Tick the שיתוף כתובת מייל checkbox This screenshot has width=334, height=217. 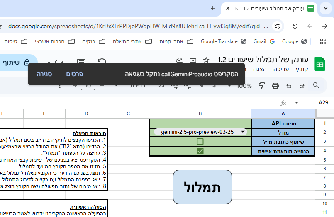coord(200,142)
